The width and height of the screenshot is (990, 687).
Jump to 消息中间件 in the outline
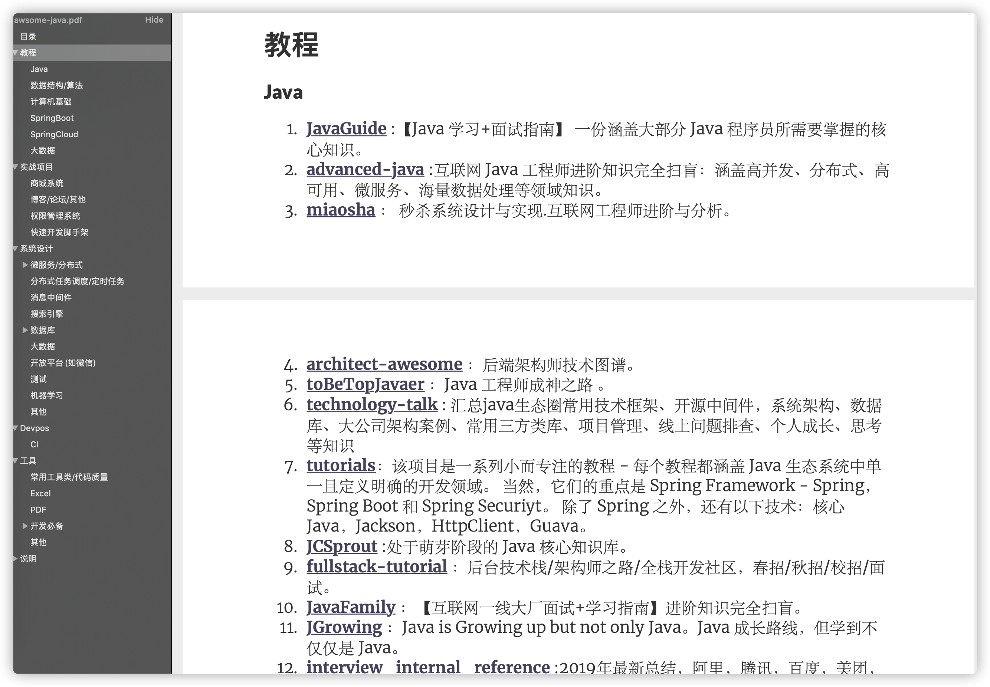51,298
